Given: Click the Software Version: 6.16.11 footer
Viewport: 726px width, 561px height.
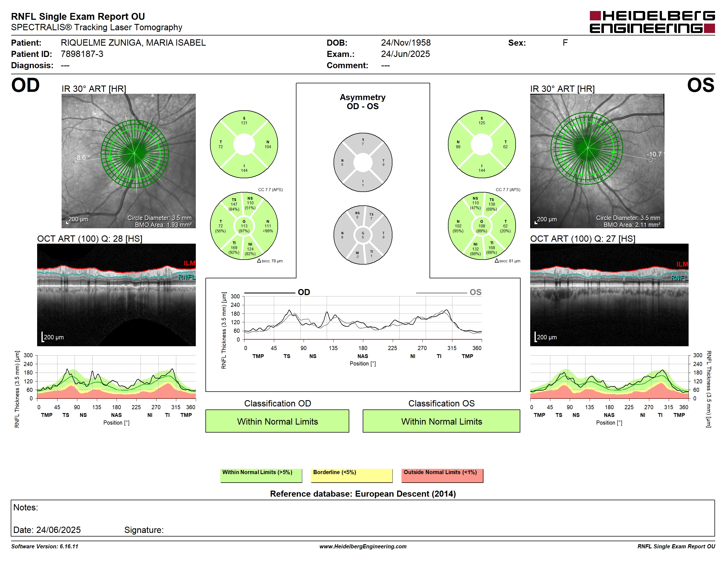Looking at the screenshot, I should tap(45, 546).
